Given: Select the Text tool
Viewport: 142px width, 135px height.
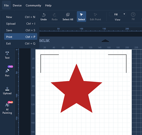Looking at the screenshot, I should coord(7,55).
